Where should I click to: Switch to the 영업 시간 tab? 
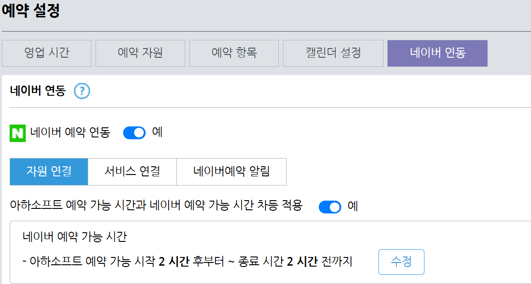click(x=46, y=53)
